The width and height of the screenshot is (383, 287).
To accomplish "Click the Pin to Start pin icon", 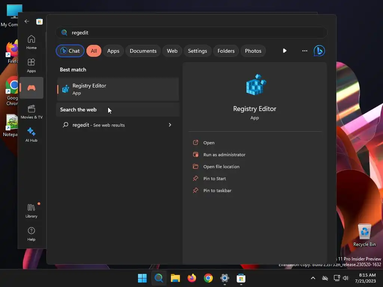I will pos(196,178).
